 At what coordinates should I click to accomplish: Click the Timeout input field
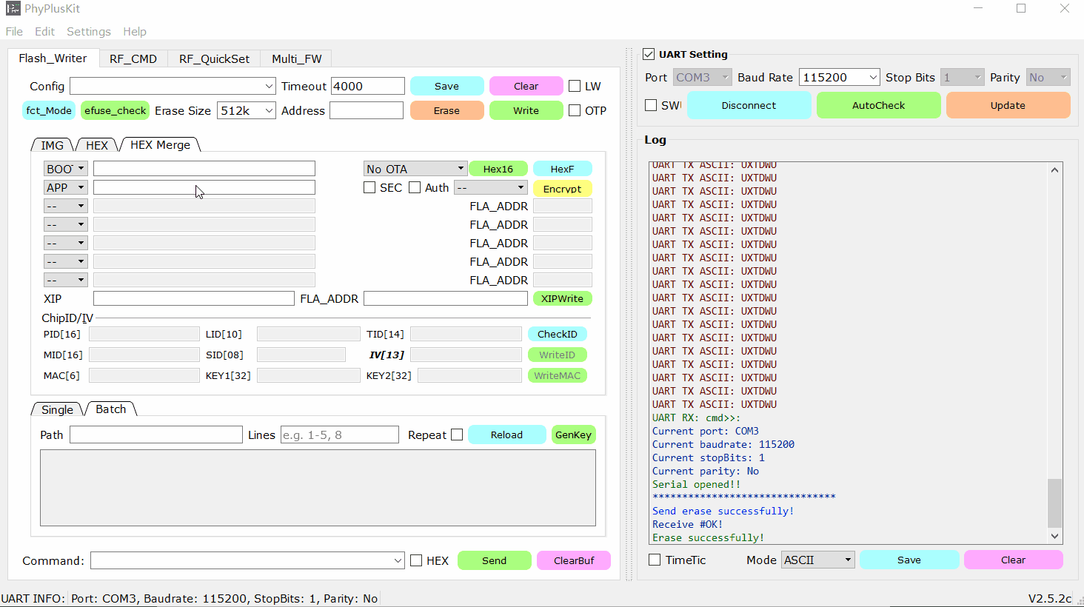(368, 86)
